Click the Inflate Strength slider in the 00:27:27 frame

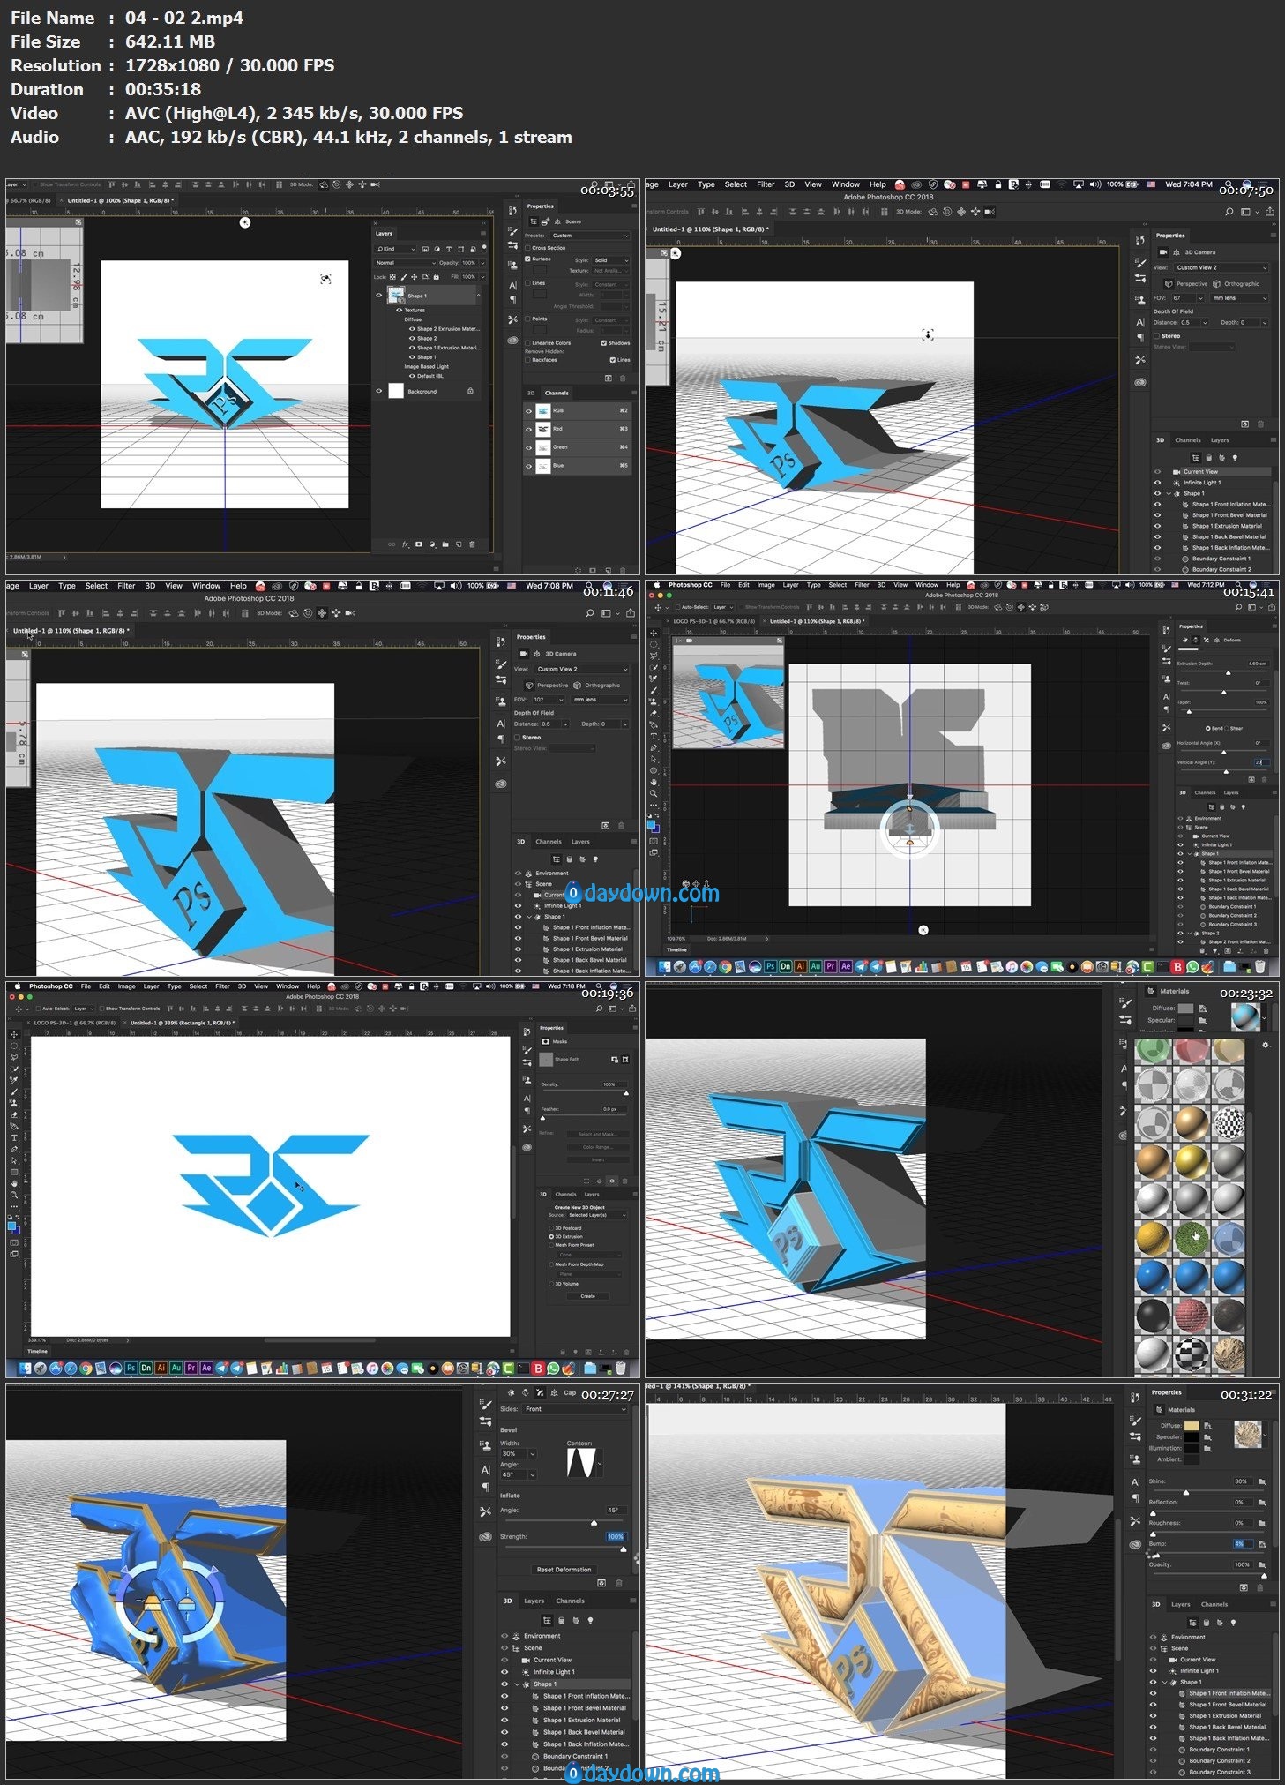pyautogui.click(x=564, y=1549)
